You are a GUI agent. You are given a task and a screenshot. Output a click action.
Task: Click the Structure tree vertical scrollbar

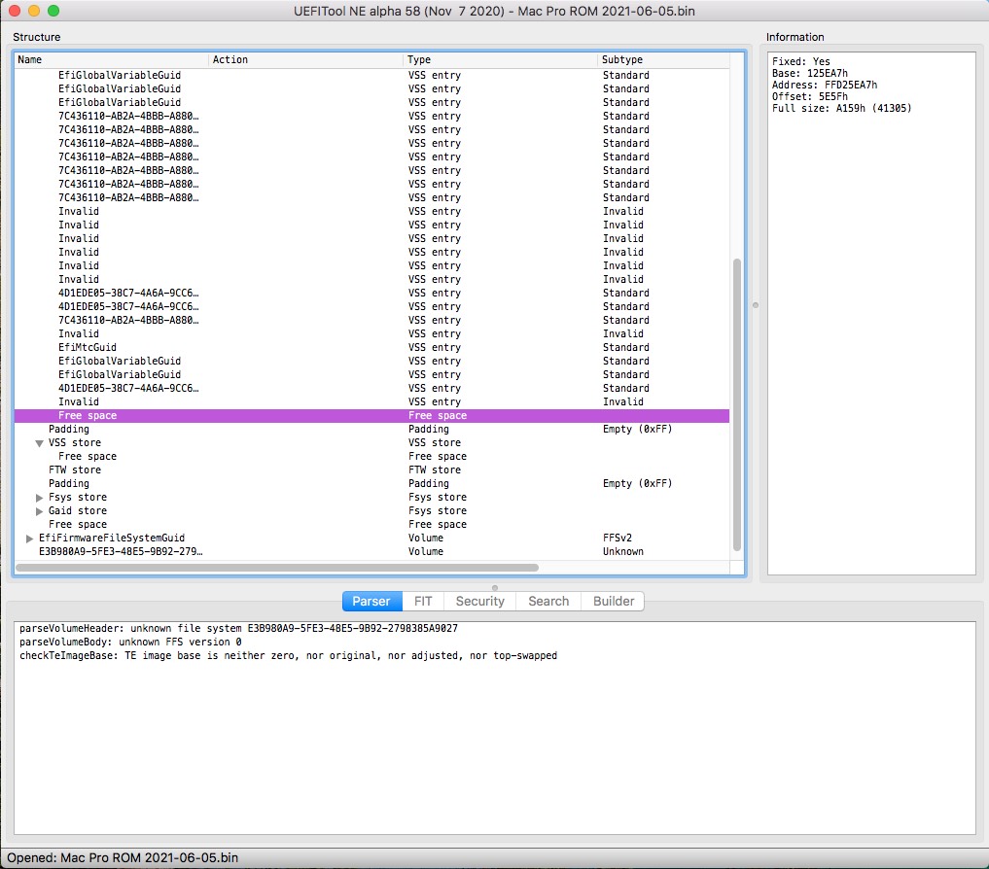click(x=737, y=404)
